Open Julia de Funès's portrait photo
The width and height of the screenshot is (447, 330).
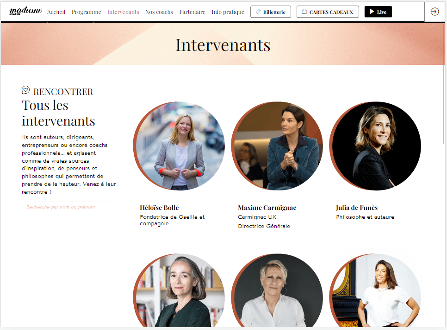pos(375,146)
